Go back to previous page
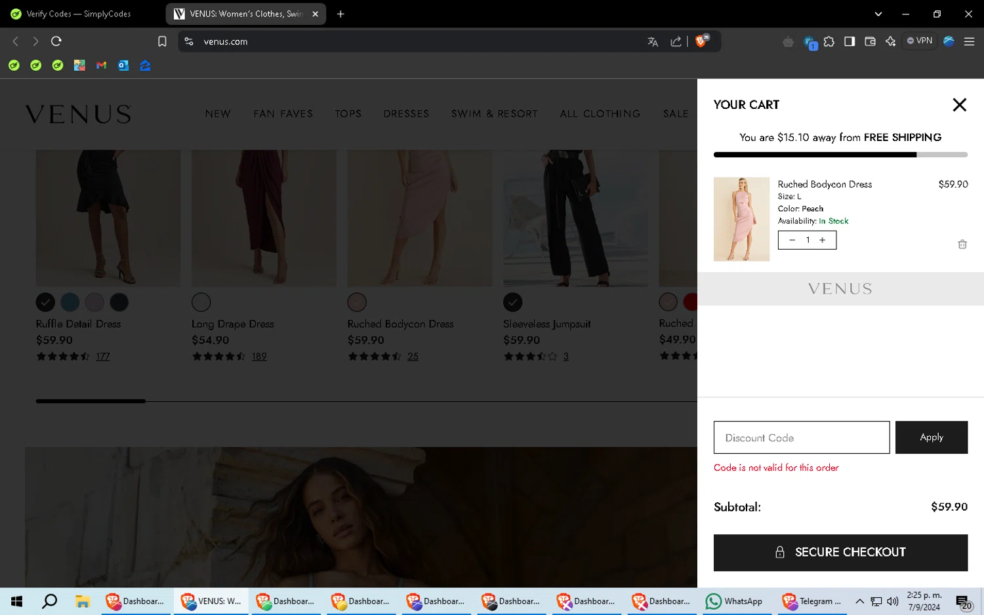 (x=16, y=41)
